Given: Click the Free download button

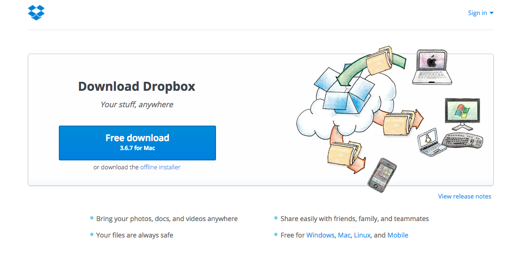Looking at the screenshot, I should tap(137, 143).
